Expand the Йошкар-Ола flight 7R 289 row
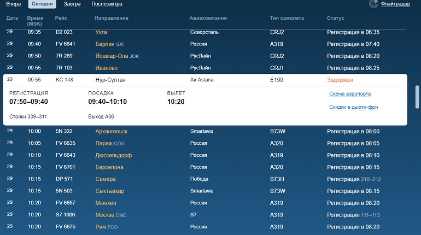This screenshot has height=235, width=421. 205,56
